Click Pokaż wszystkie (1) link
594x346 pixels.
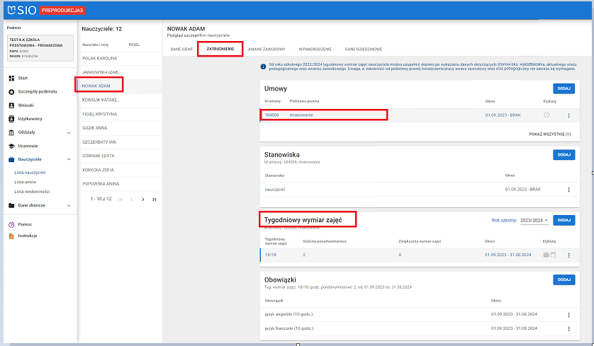(549, 134)
